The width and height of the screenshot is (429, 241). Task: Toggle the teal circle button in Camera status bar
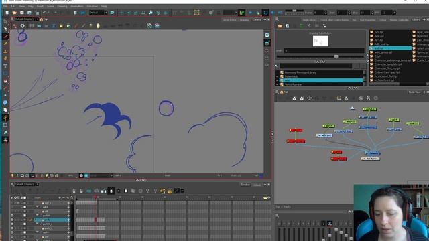click(x=86, y=175)
